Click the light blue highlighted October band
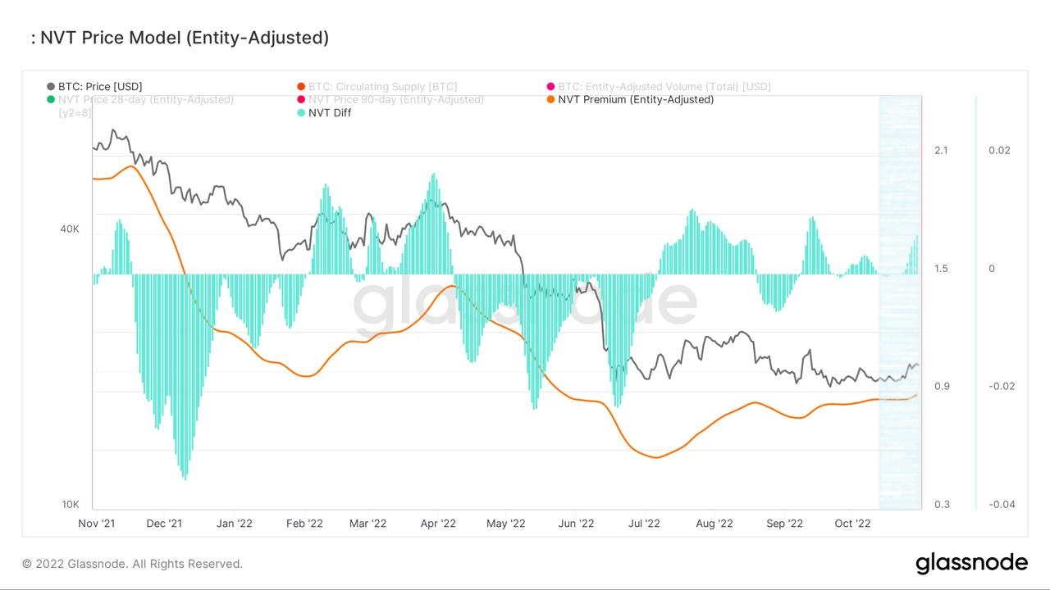This screenshot has height=590, width=1050. tap(899, 303)
